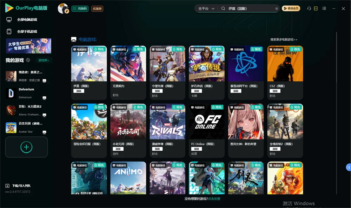Select 异形: 火力精英2 in my games
The image size is (351, 208).
26,110
